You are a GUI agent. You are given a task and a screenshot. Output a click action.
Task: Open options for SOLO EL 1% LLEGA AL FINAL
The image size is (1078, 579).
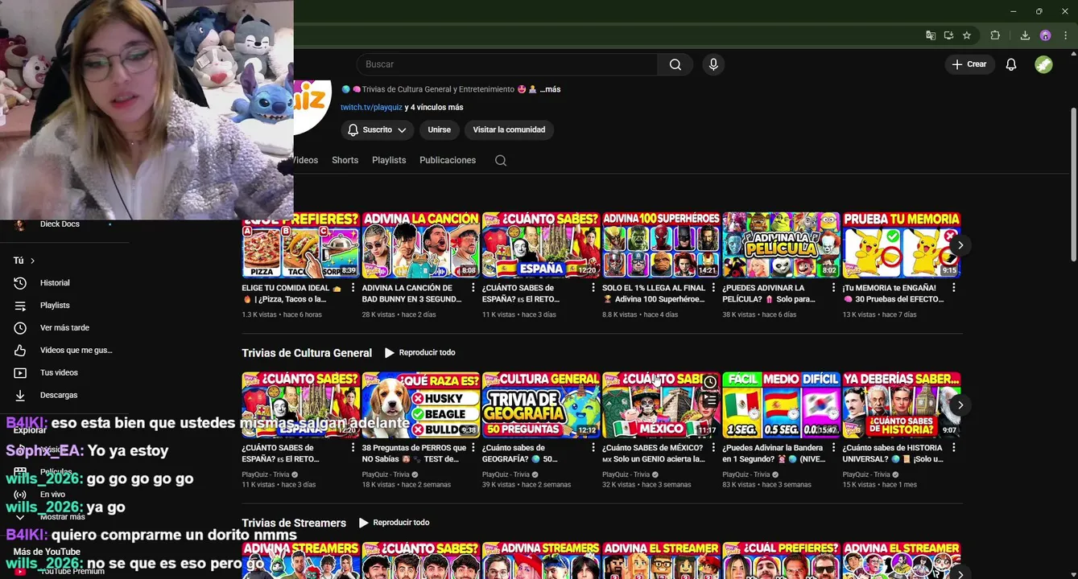click(713, 288)
